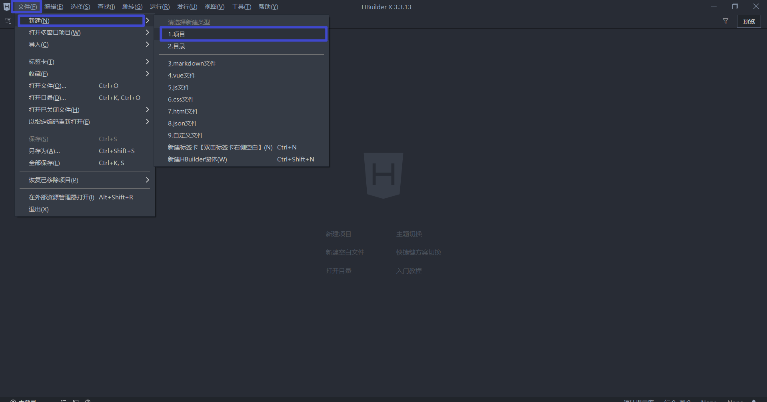
Task: Expand the 打开已关闭文件(H) submenu
Action: point(84,110)
